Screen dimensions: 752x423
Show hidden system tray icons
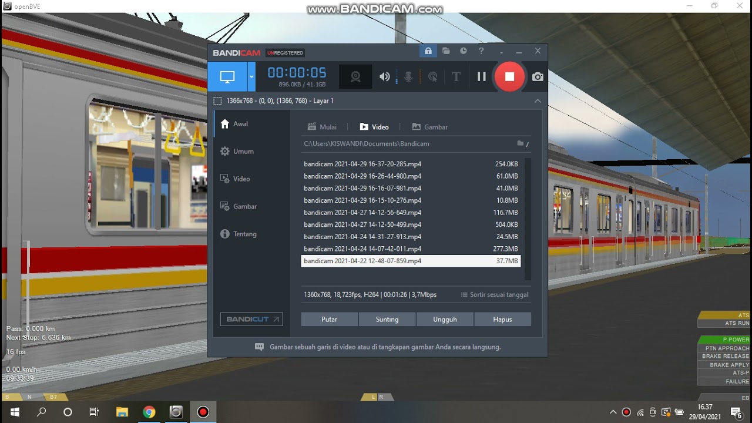[x=613, y=412]
